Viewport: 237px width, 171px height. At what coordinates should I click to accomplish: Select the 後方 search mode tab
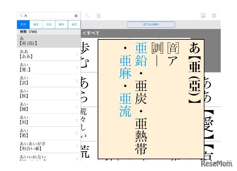(36, 24)
